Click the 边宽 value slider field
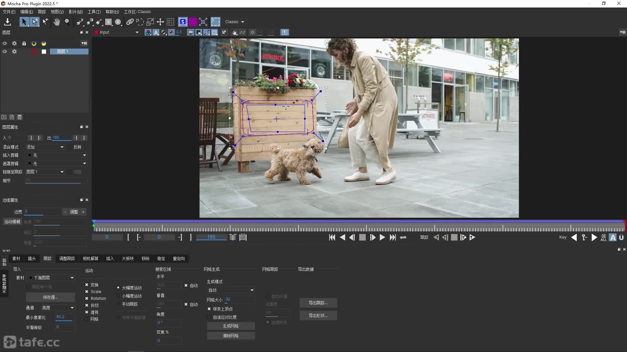The height and width of the screenshot is (352, 627). (x=42, y=212)
